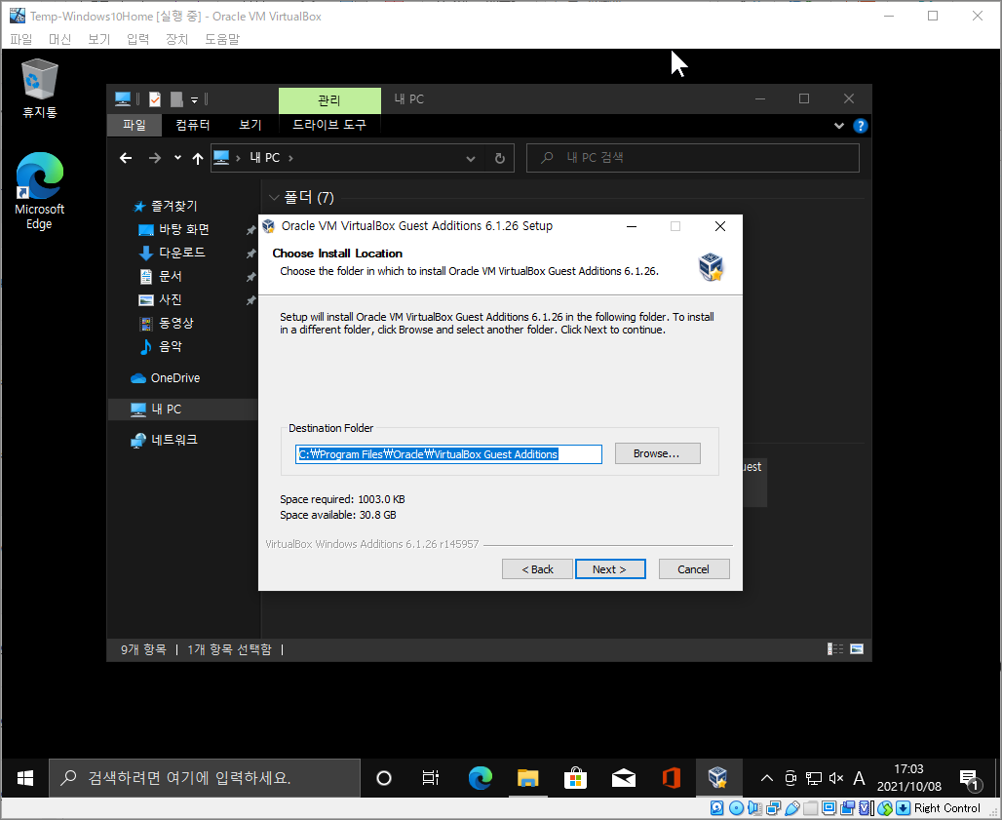Open the 입력 menu in VirtualBox
The height and width of the screenshot is (820, 1002).
(x=138, y=39)
